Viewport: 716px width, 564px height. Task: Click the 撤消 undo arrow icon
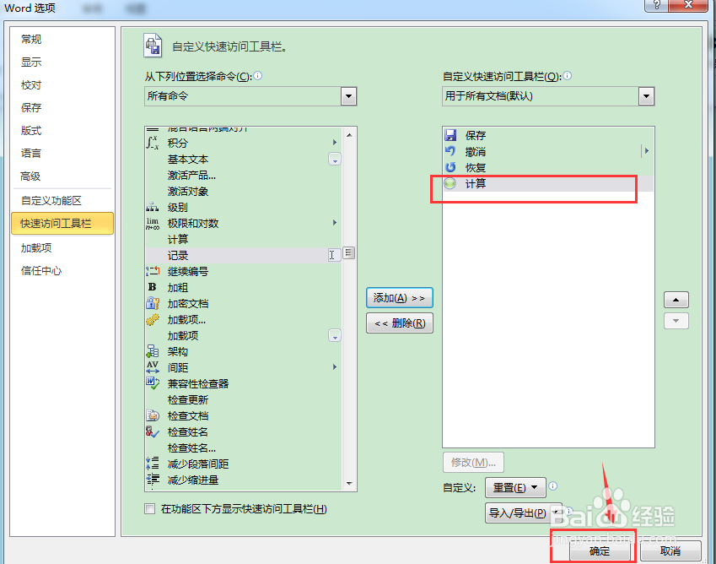pyautogui.click(x=450, y=151)
